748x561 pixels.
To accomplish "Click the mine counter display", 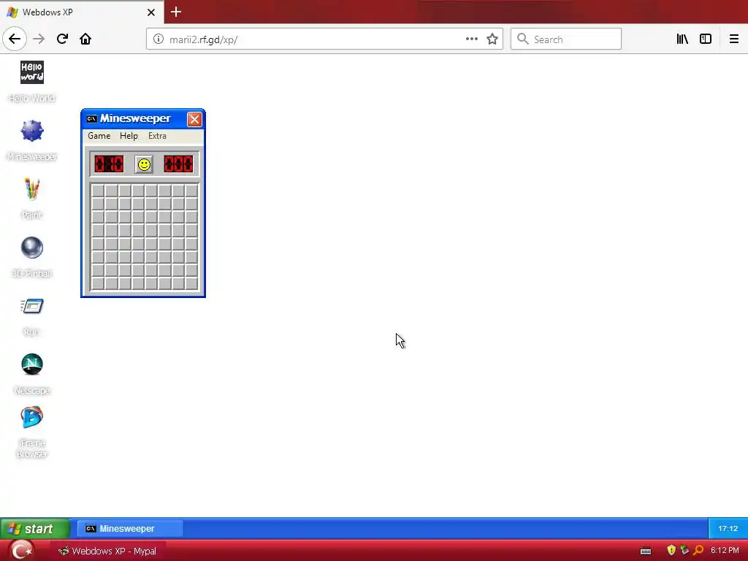I will (x=110, y=164).
